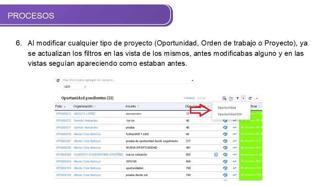Click the funnel filter icon
This screenshot has height=186, width=330.
(x=238, y=99)
